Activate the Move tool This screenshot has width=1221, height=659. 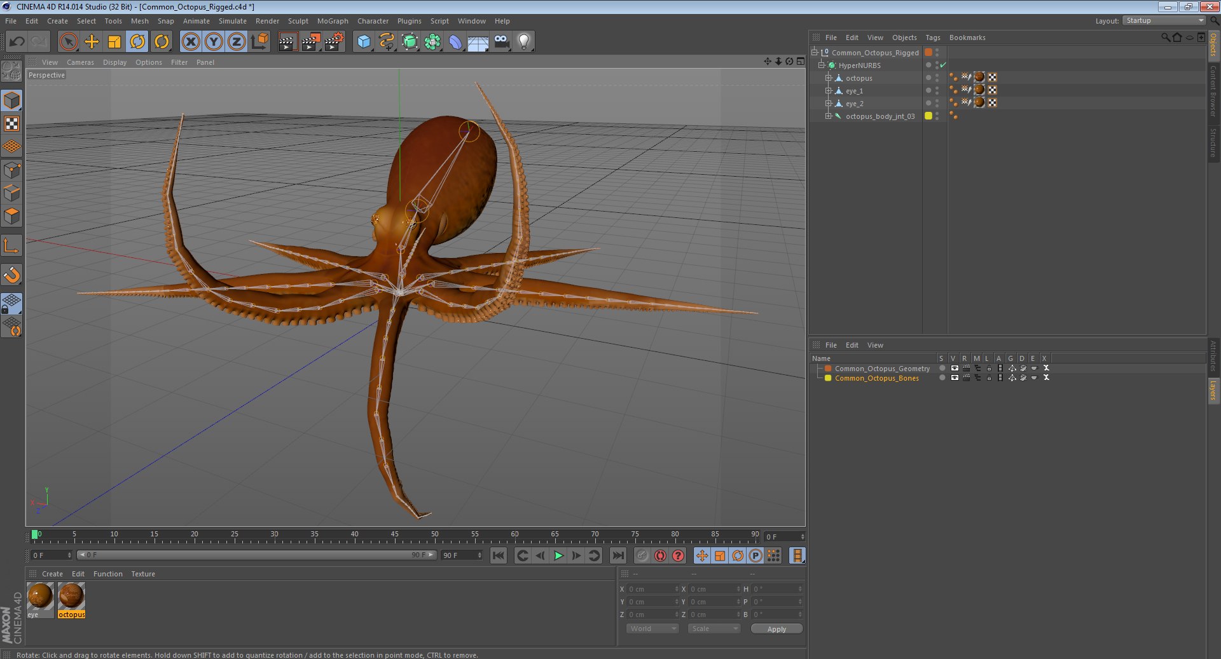click(92, 42)
